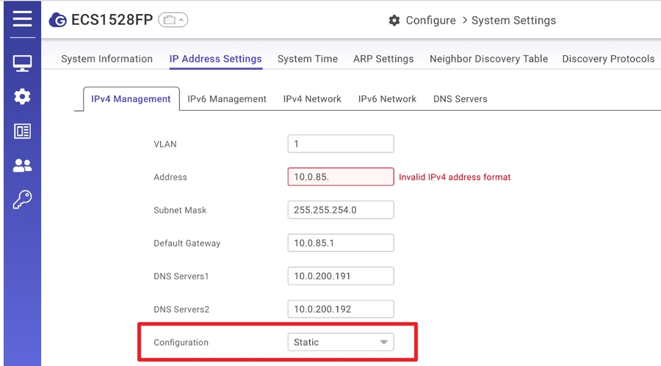Click the VLAN input field
The height and width of the screenshot is (366, 661).
click(340, 144)
